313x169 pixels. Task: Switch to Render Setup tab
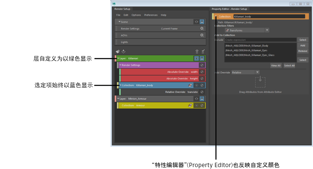pyautogui.click(x=122, y=9)
